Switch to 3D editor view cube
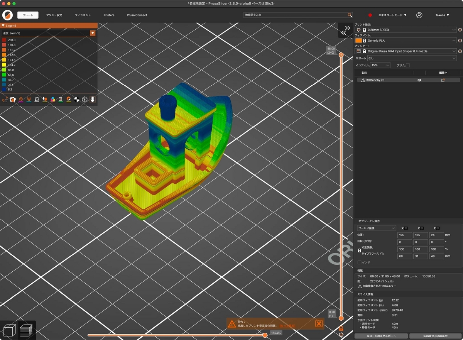 pyautogui.click(x=9, y=330)
